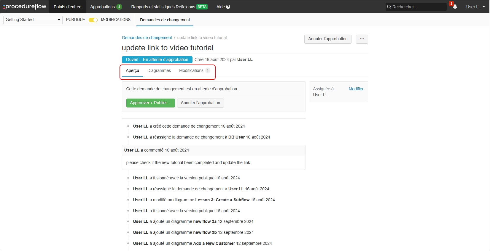Click the Modifier assignee link
The height and width of the screenshot is (251, 490).
point(356,89)
